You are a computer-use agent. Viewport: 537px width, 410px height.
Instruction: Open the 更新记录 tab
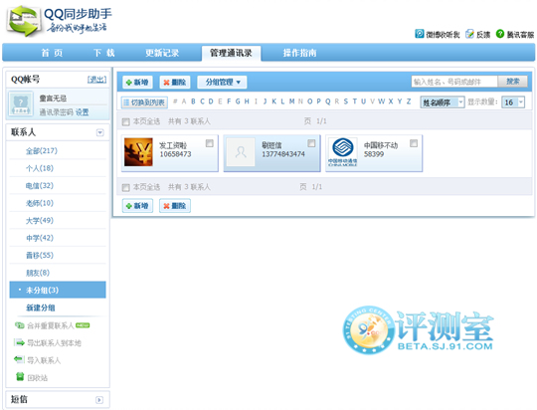pos(162,53)
